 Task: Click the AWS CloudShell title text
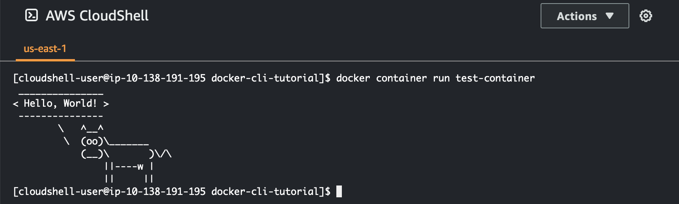[97, 16]
